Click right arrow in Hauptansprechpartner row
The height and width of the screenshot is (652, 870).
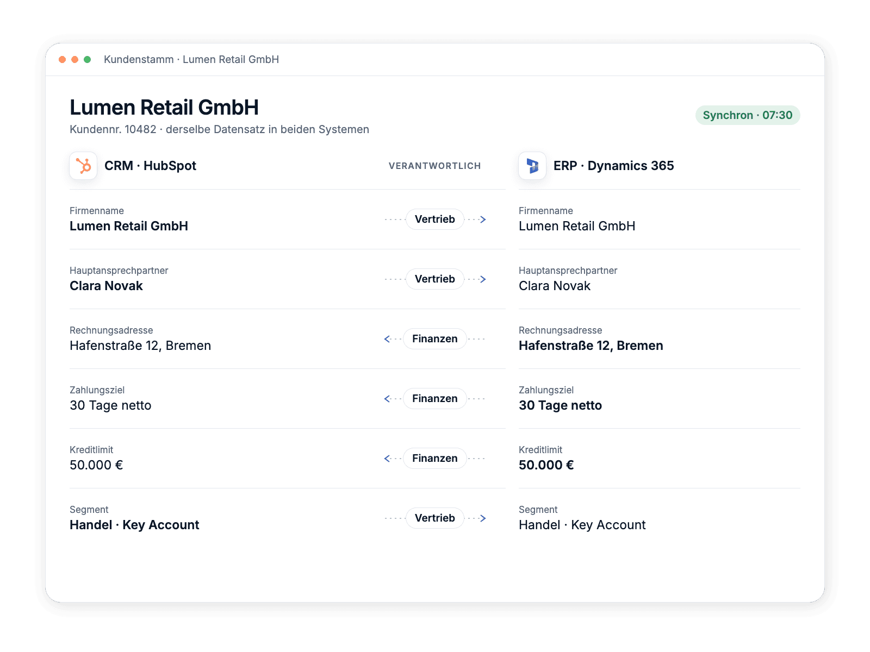click(x=482, y=279)
